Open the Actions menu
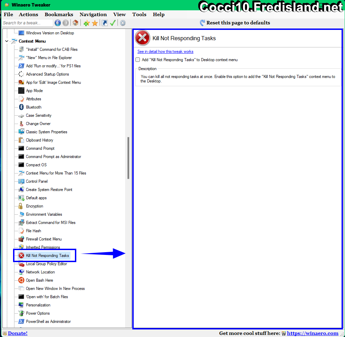The width and height of the screenshot is (345, 337). tap(29, 14)
